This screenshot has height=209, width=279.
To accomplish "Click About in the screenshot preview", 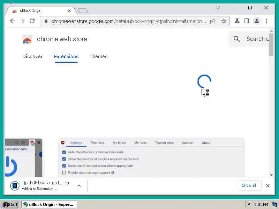I will pos(206,143).
